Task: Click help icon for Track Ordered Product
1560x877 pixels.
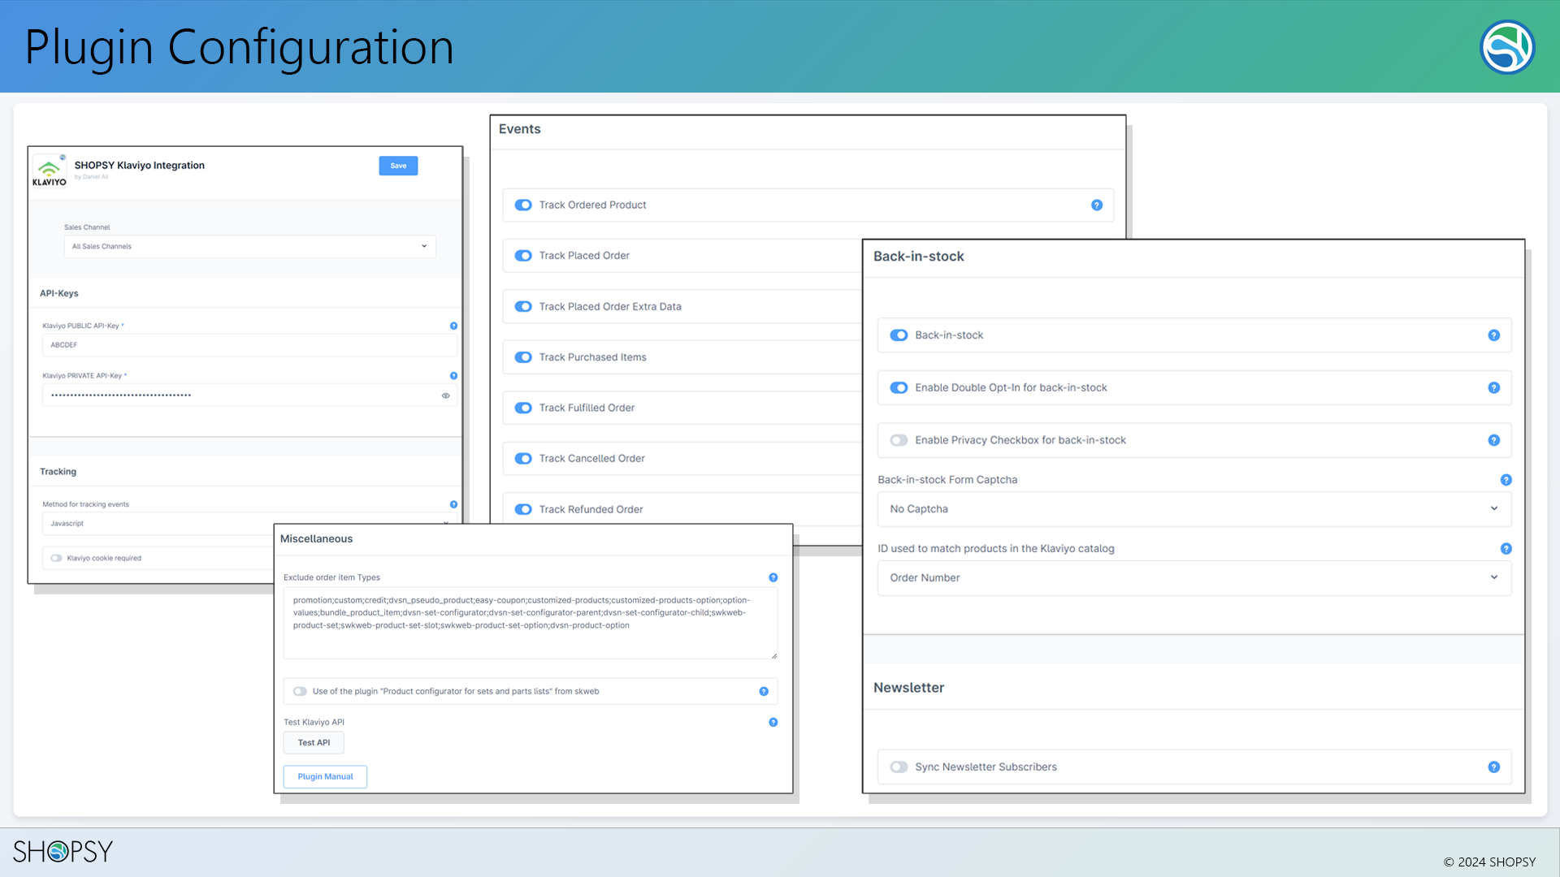Action: coord(1097,205)
